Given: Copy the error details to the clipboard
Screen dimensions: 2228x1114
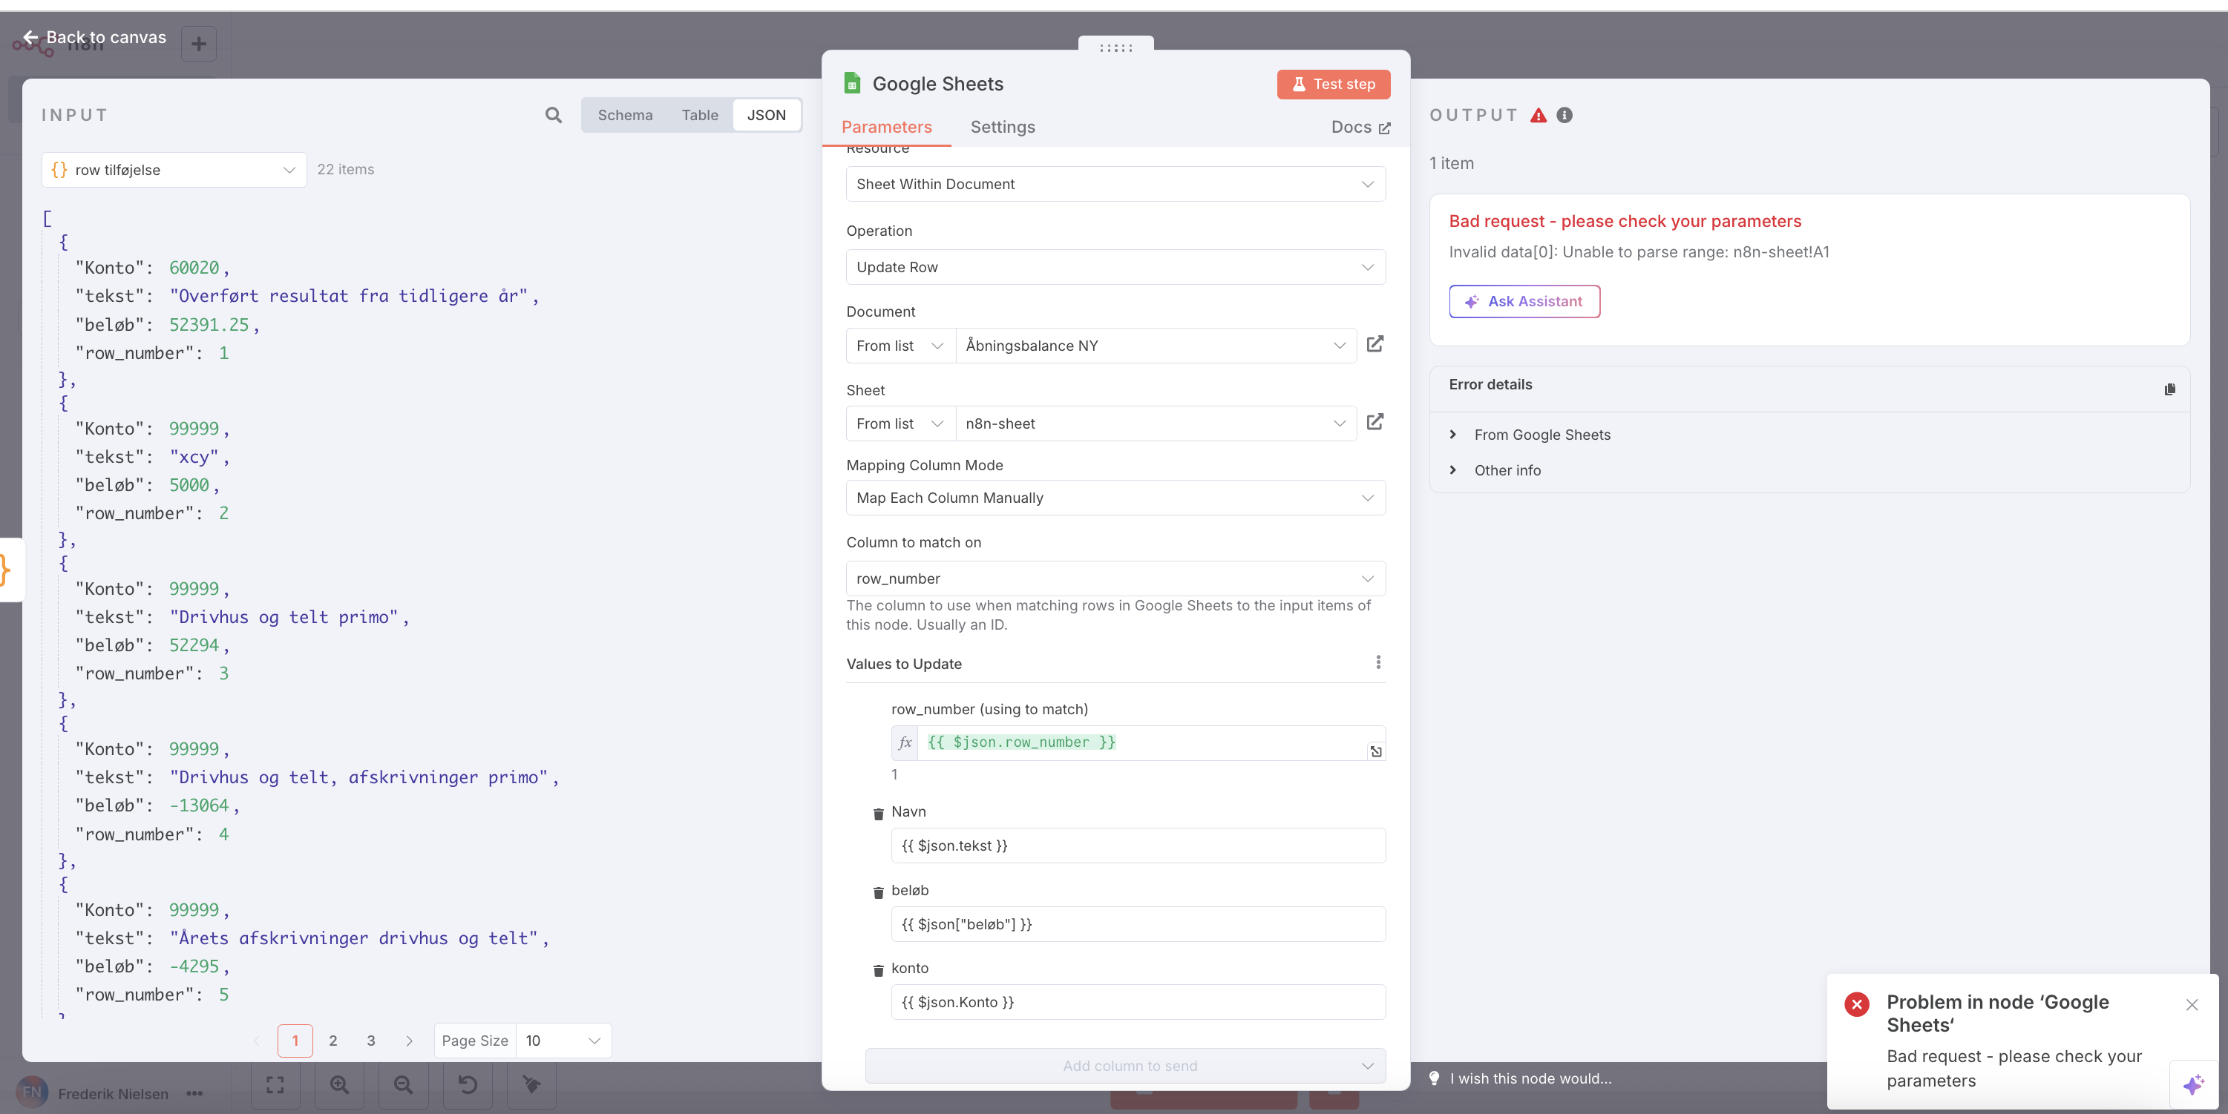Looking at the screenshot, I should click(x=2169, y=389).
